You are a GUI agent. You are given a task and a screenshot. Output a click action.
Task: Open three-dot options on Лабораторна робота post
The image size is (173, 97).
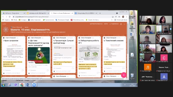[x=100, y=38]
